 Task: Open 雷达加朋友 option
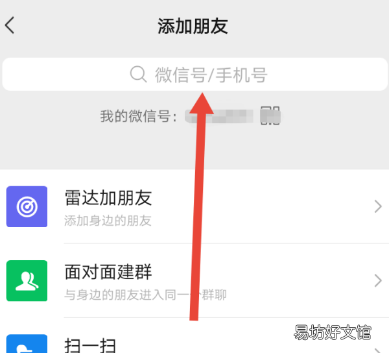[x=194, y=206]
